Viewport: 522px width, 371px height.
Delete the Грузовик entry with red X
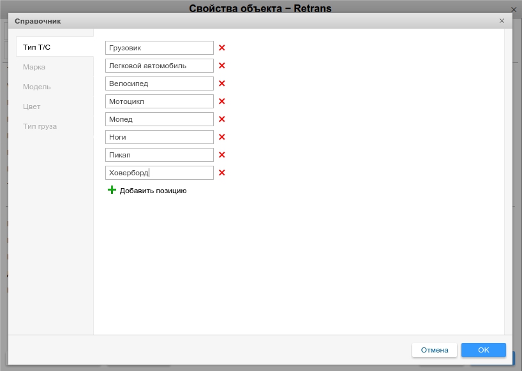tap(222, 48)
